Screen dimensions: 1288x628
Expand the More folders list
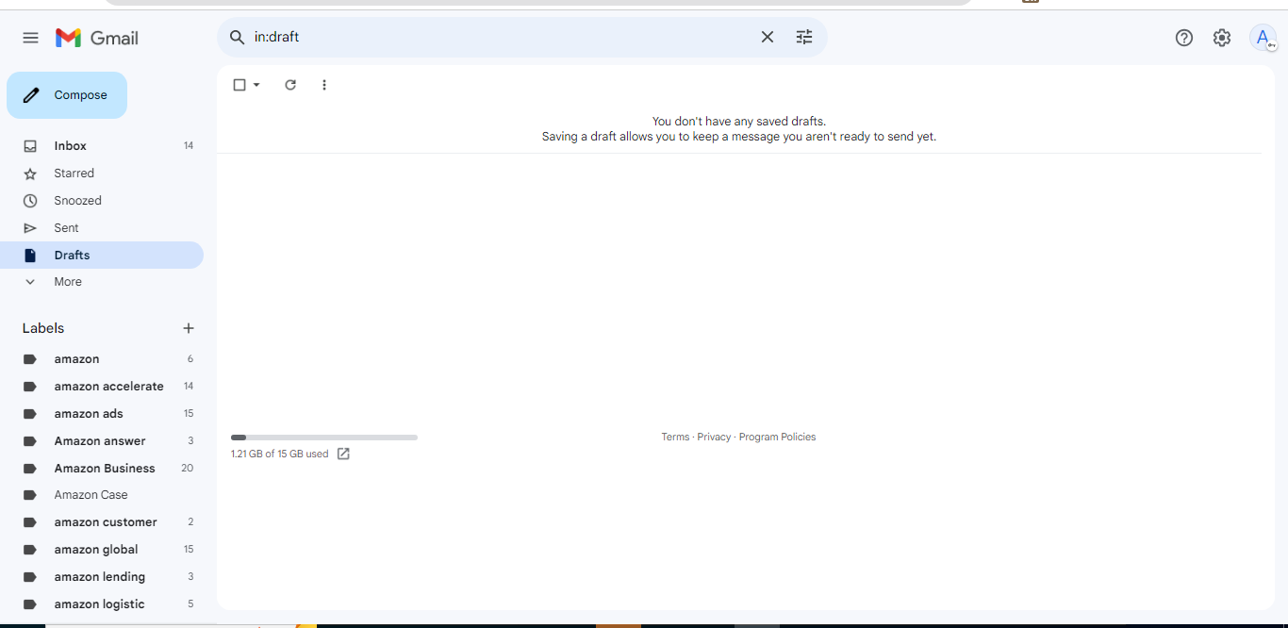click(x=102, y=282)
